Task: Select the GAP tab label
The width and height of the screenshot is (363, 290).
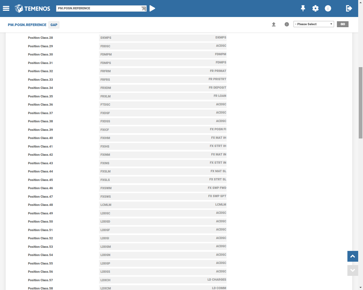Action: click(x=54, y=25)
